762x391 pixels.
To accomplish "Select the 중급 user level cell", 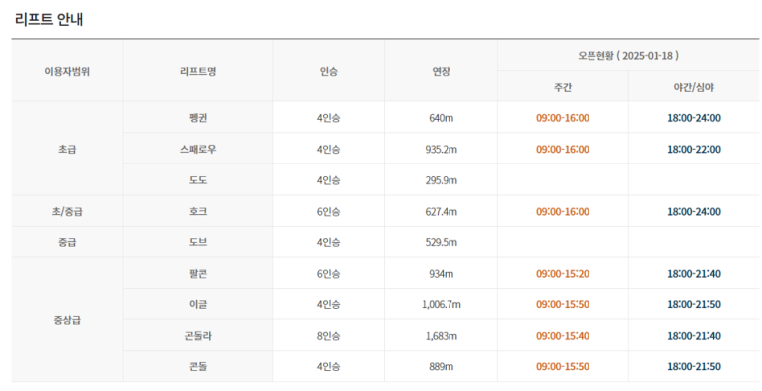I will click(67, 242).
